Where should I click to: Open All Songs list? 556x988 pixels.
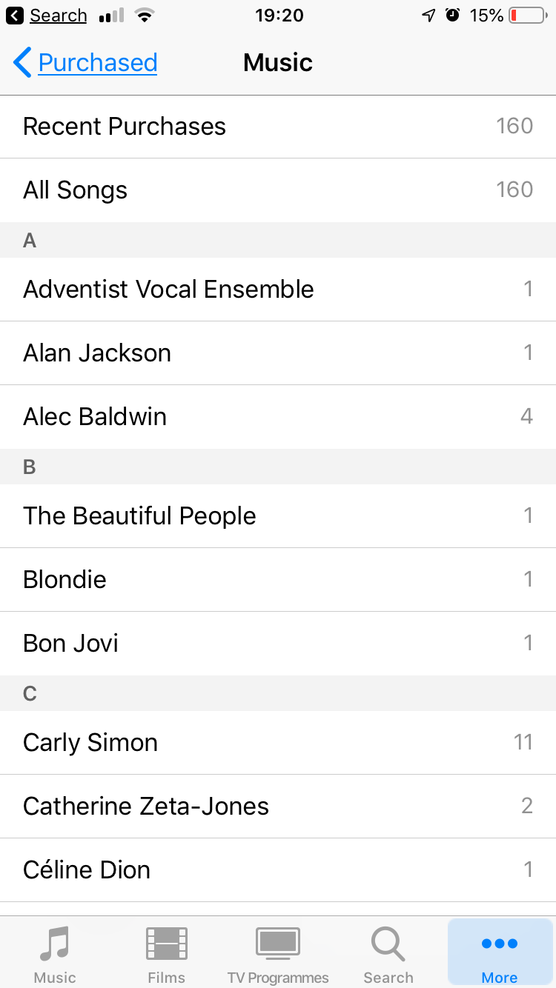click(278, 190)
